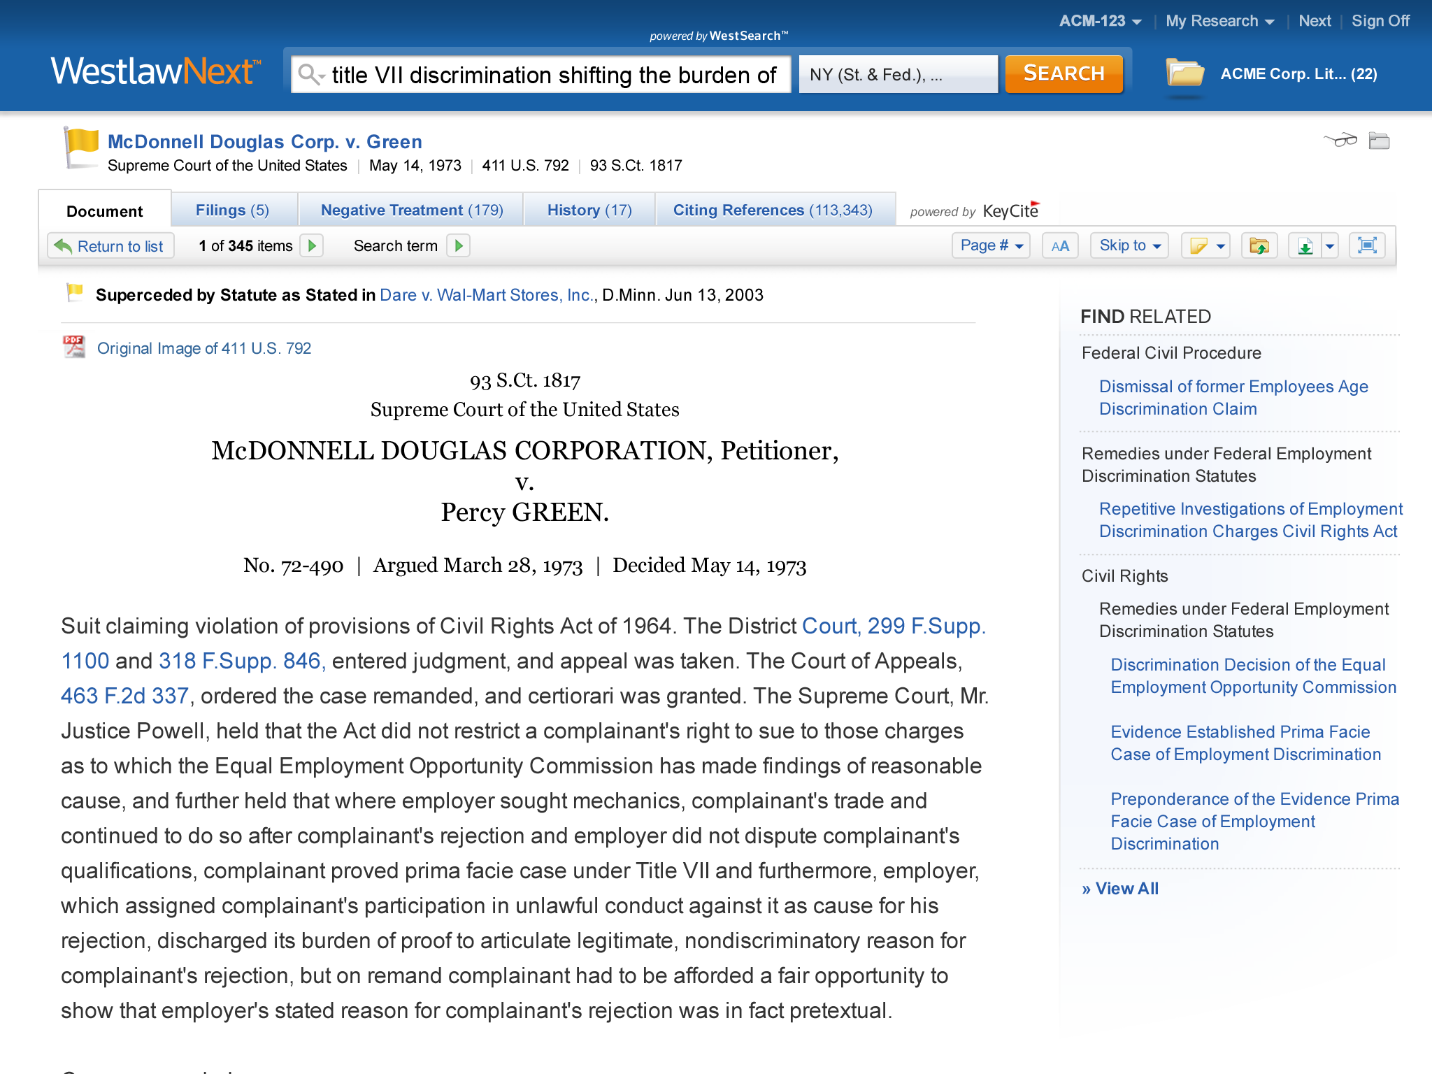Image resolution: width=1432 pixels, height=1074 pixels.
Task: Click the font size AA icon
Action: (x=1060, y=246)
